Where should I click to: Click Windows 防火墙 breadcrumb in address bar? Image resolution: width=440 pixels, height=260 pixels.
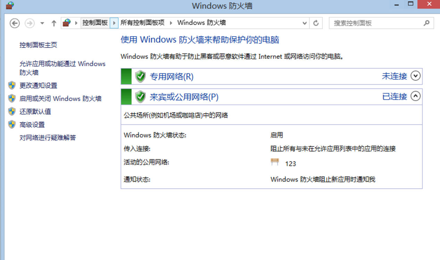[x=201, y=23]
